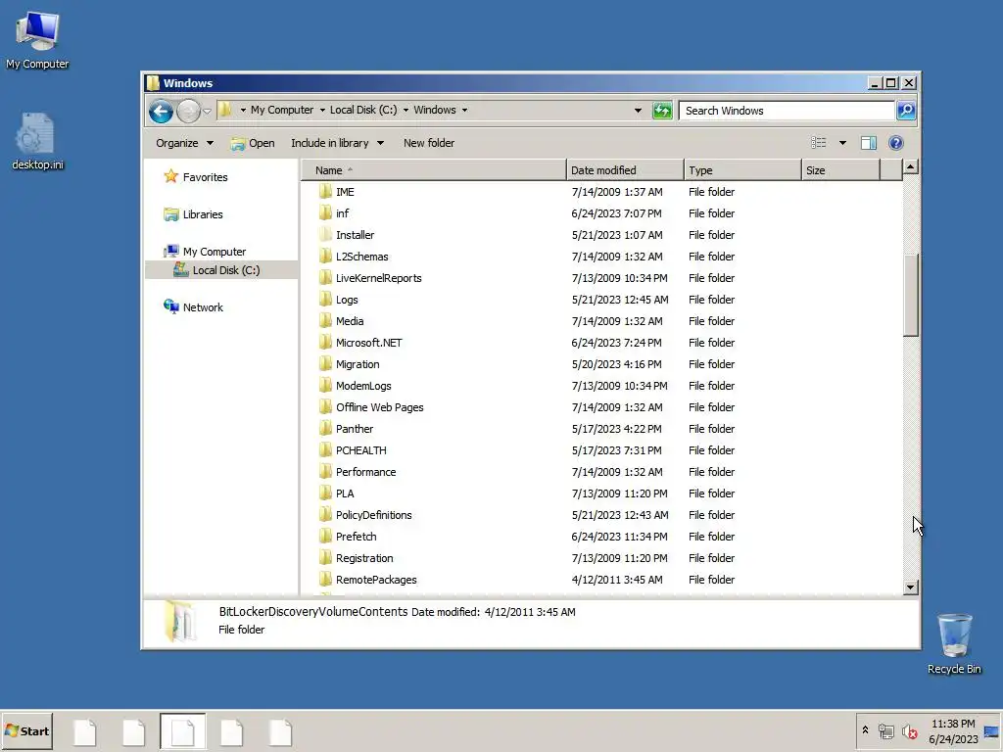Click the green Refresh icon in address bar
The height and width of the screenshot is (752, 1003).
[x=662, y=111]
